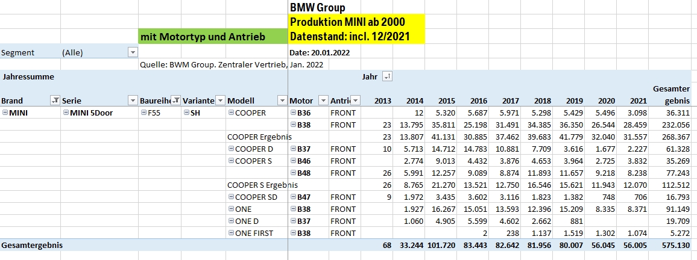Select the yellow 'Produktion MINI ab 2000' cell

point(356,22)
